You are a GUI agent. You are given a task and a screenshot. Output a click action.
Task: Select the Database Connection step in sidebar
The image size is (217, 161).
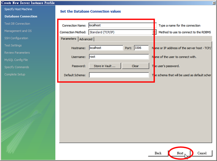[x=21, y=17]
